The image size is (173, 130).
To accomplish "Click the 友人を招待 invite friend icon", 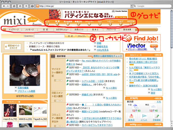I will (x=68, y=24).
